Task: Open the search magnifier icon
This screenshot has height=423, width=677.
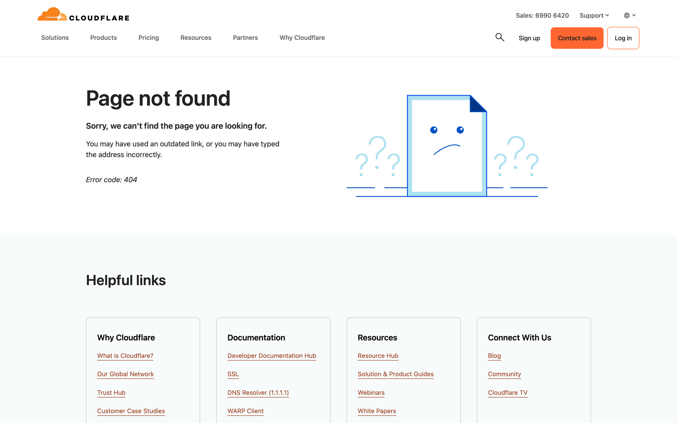Action: click(x=500, y=37)
